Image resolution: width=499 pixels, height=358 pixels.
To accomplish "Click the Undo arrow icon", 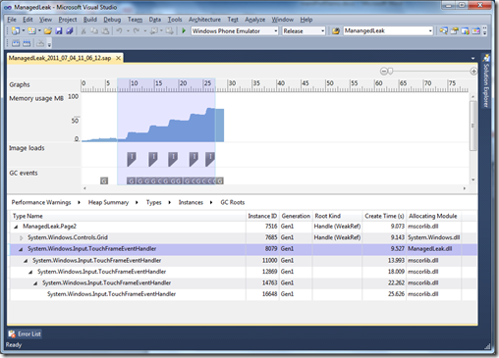I will coord(120,31).
